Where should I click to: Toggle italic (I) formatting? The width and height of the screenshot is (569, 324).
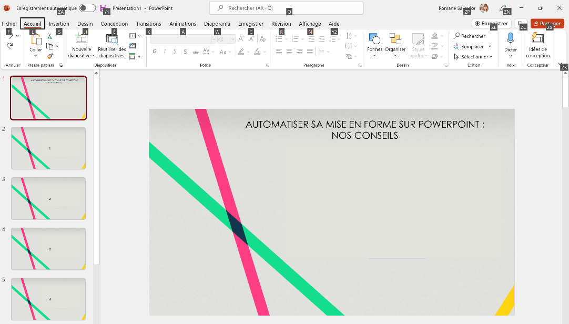tap(165, 52)
